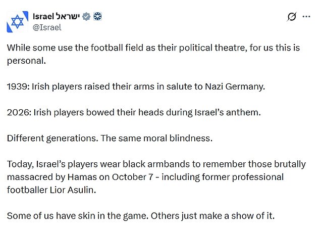Click the English display name 'Israel'
320x226 pixels.
click(x=43, y=16)
